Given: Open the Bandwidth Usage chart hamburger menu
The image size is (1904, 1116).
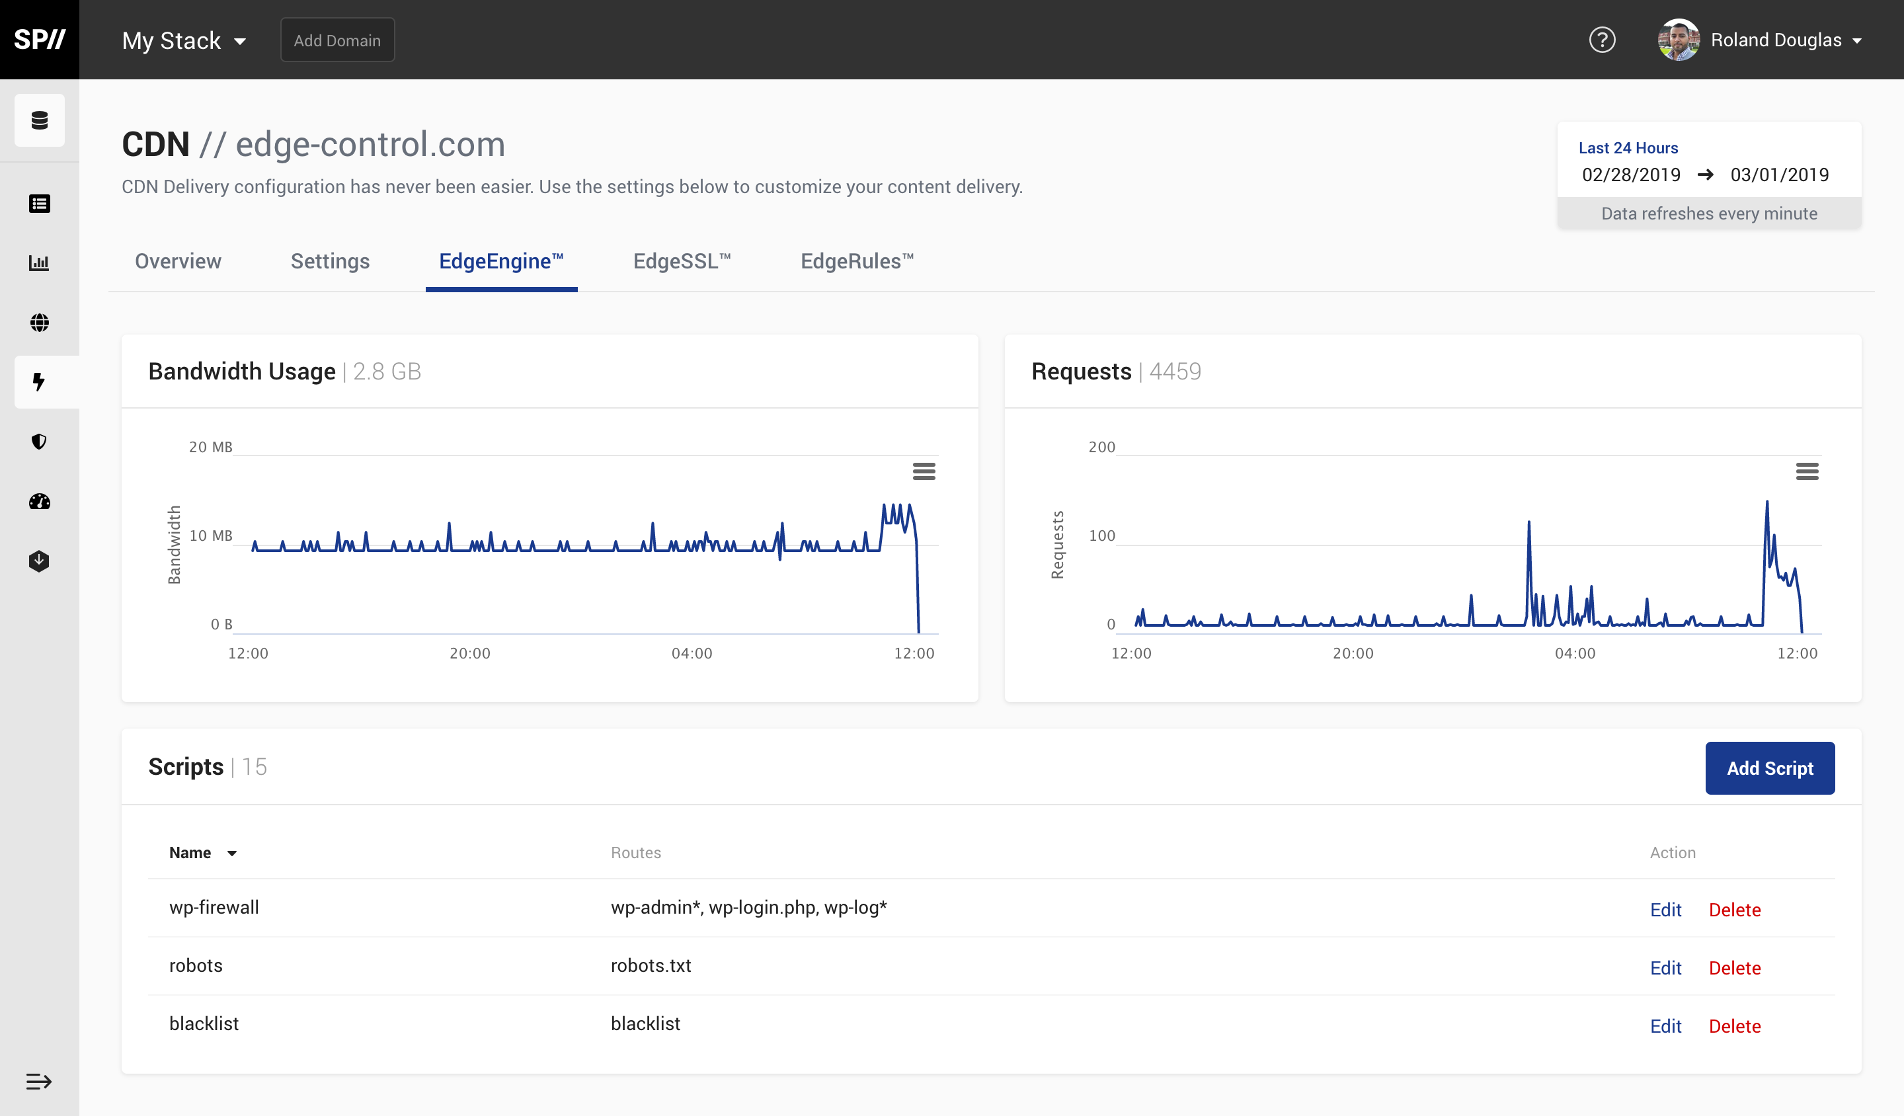Looking at the screenshot, I should [924, 471].
